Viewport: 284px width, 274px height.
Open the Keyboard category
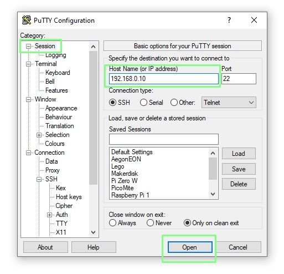[58, 73]
